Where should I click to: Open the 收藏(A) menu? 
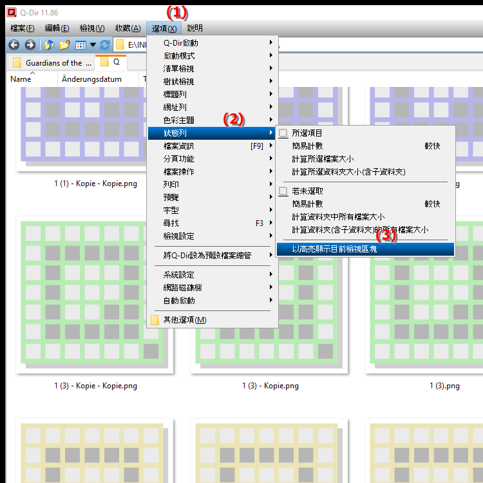(x=128, y=28)
